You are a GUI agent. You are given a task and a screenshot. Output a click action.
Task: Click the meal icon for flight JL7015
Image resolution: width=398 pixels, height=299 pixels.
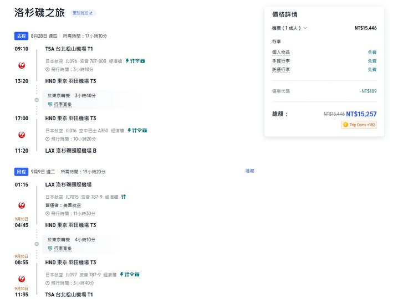(x=124, y=197)
